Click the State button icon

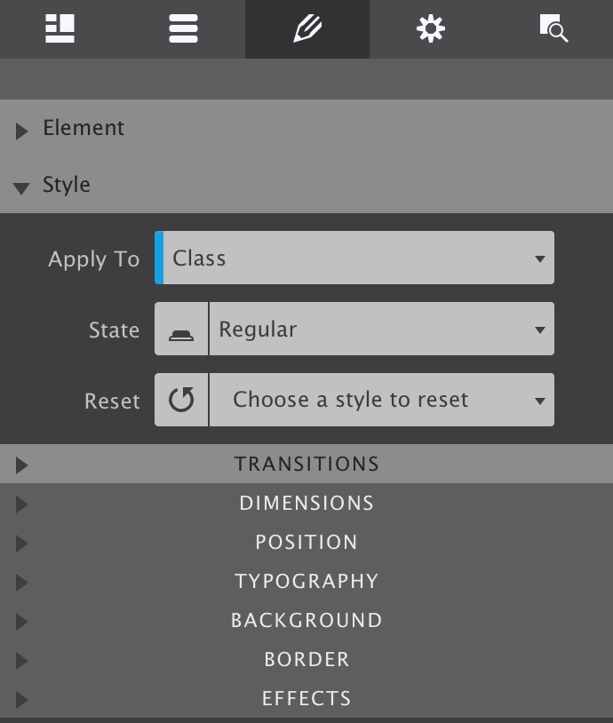tap(181, 330)
